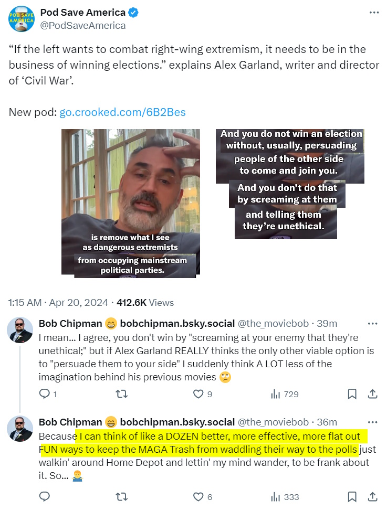Open the captioned quote image on right
This screenshot has height=511, width=387.
[x=290, y=184]
